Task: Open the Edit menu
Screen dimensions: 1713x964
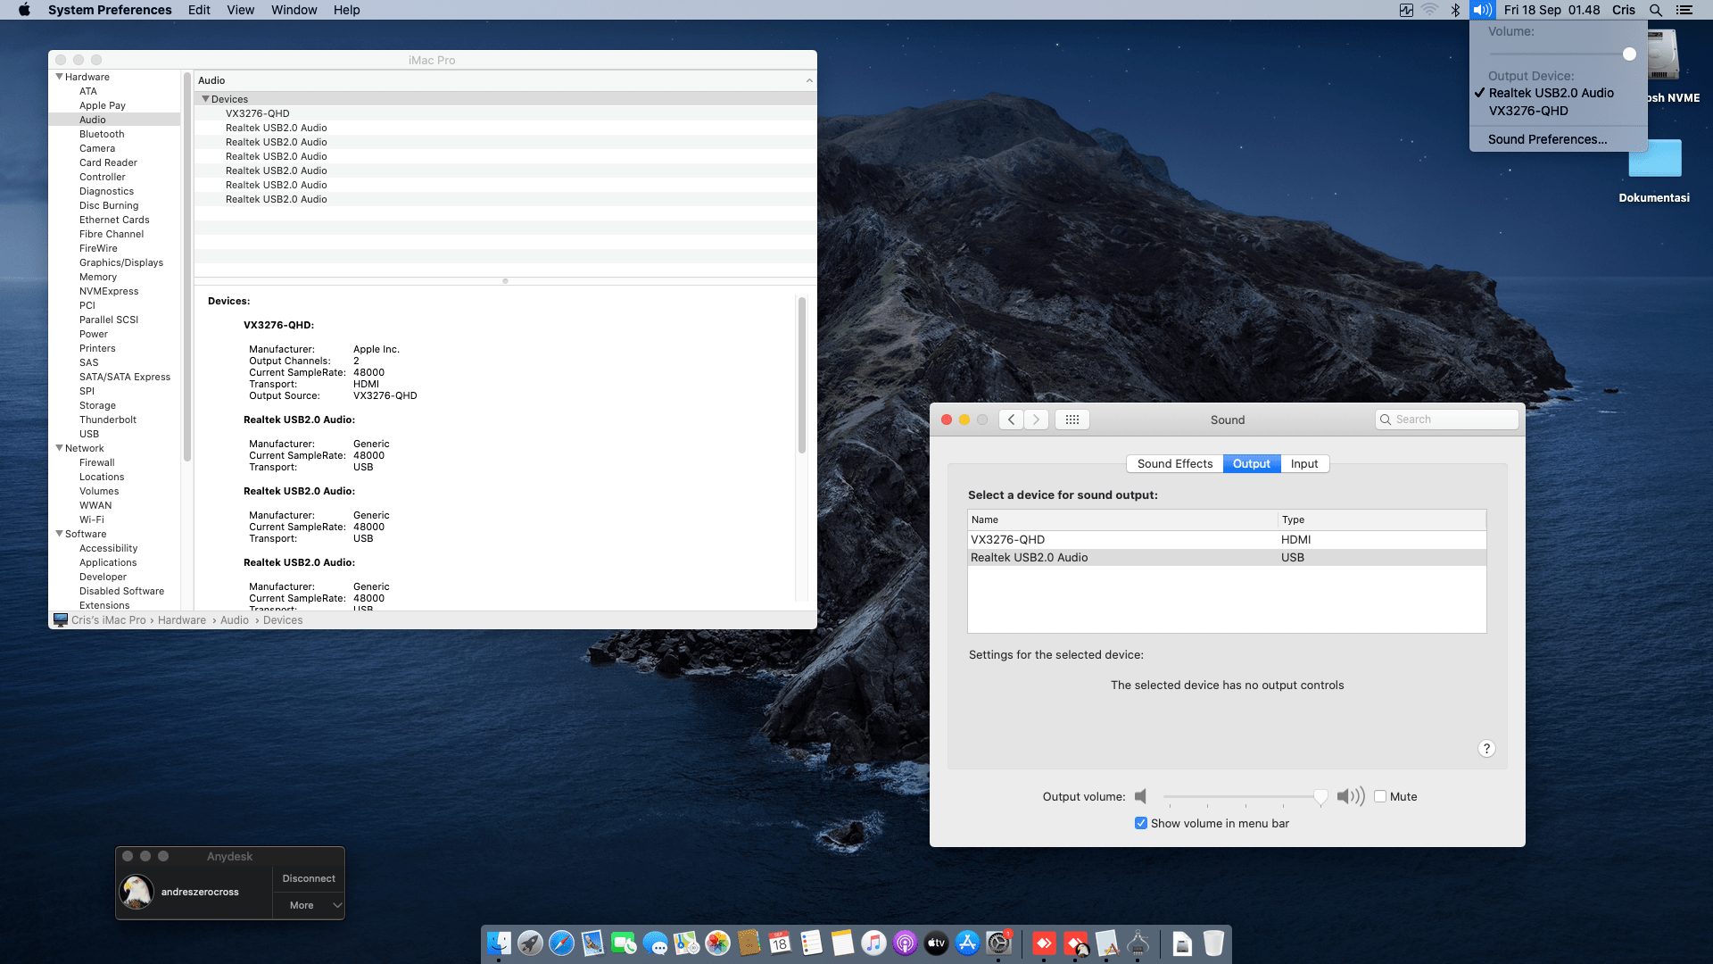Action: pyautogui.click(x=199, y=10)
